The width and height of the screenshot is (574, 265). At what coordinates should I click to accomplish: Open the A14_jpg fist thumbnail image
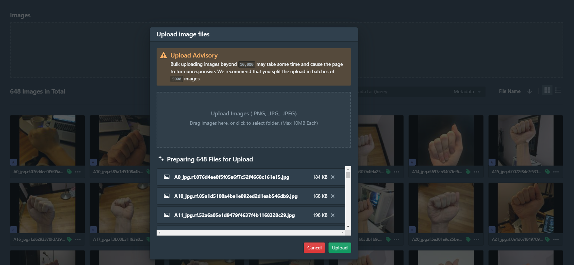(446, 140)
